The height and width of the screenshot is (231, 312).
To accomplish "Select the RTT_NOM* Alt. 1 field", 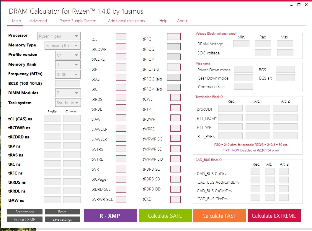I will 258,118.
